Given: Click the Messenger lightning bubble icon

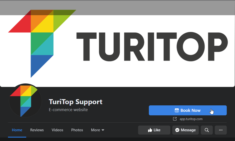Looking at the screenshot, I should click(177, 130).
